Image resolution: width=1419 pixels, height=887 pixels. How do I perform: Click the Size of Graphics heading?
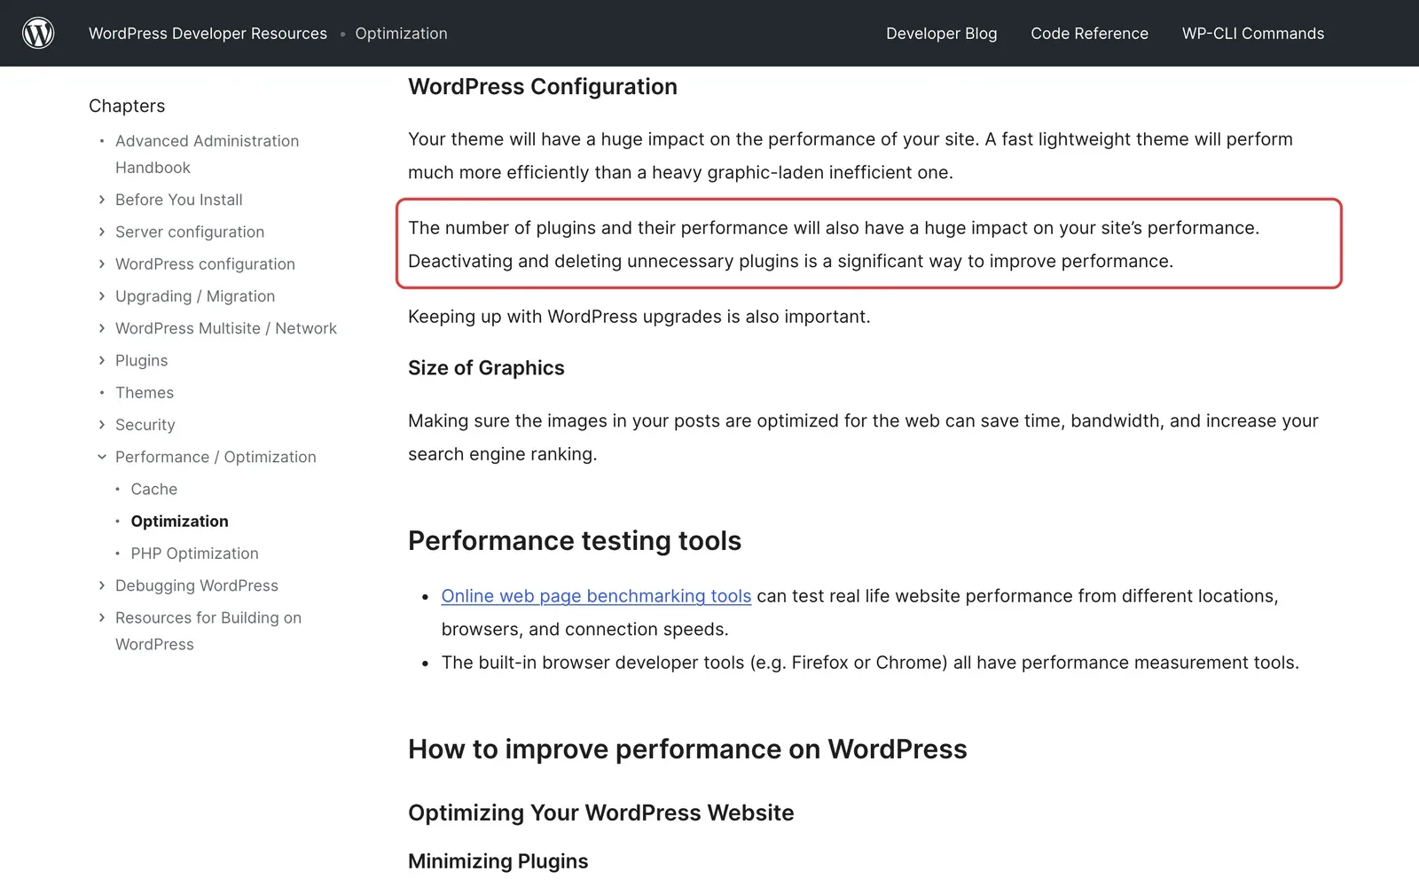point(486,368)
